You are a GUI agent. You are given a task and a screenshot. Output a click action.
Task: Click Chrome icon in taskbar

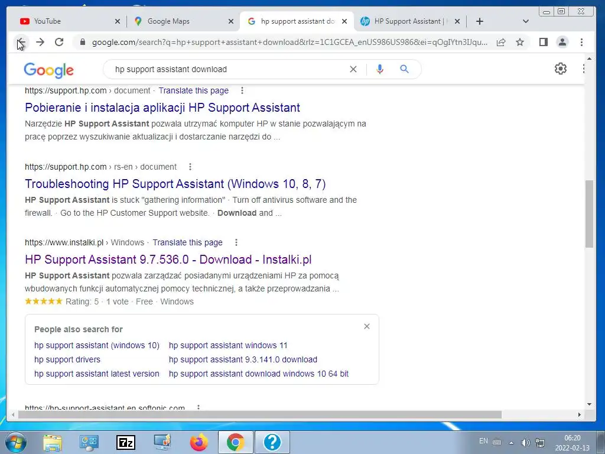pyautogui.click(x=236, y=442)
